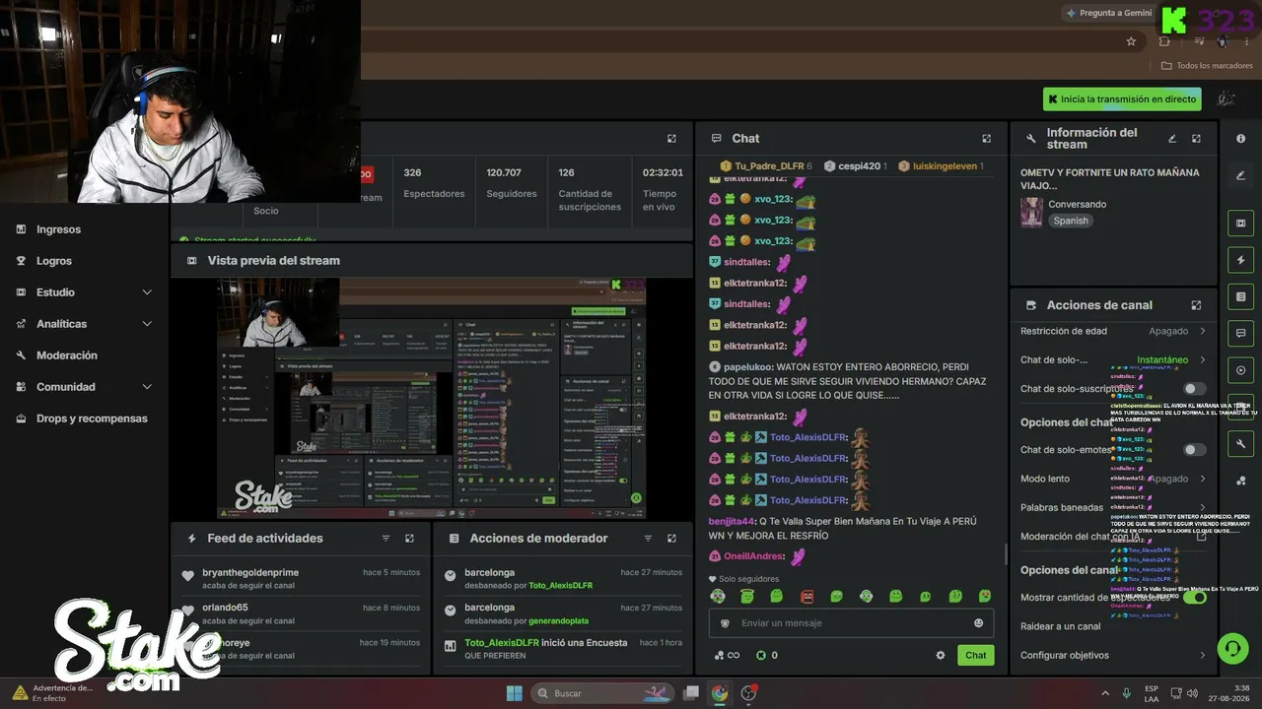
Task: Bookmark the page with the star icon
Action: click(1131, 41)
